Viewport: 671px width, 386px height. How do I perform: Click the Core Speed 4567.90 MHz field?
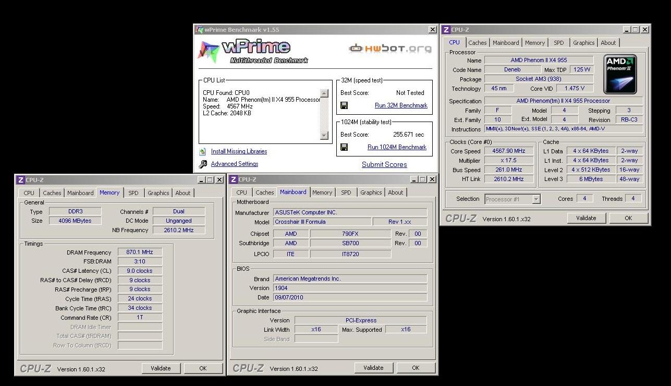pyautogui.click(x=509, y=151)
